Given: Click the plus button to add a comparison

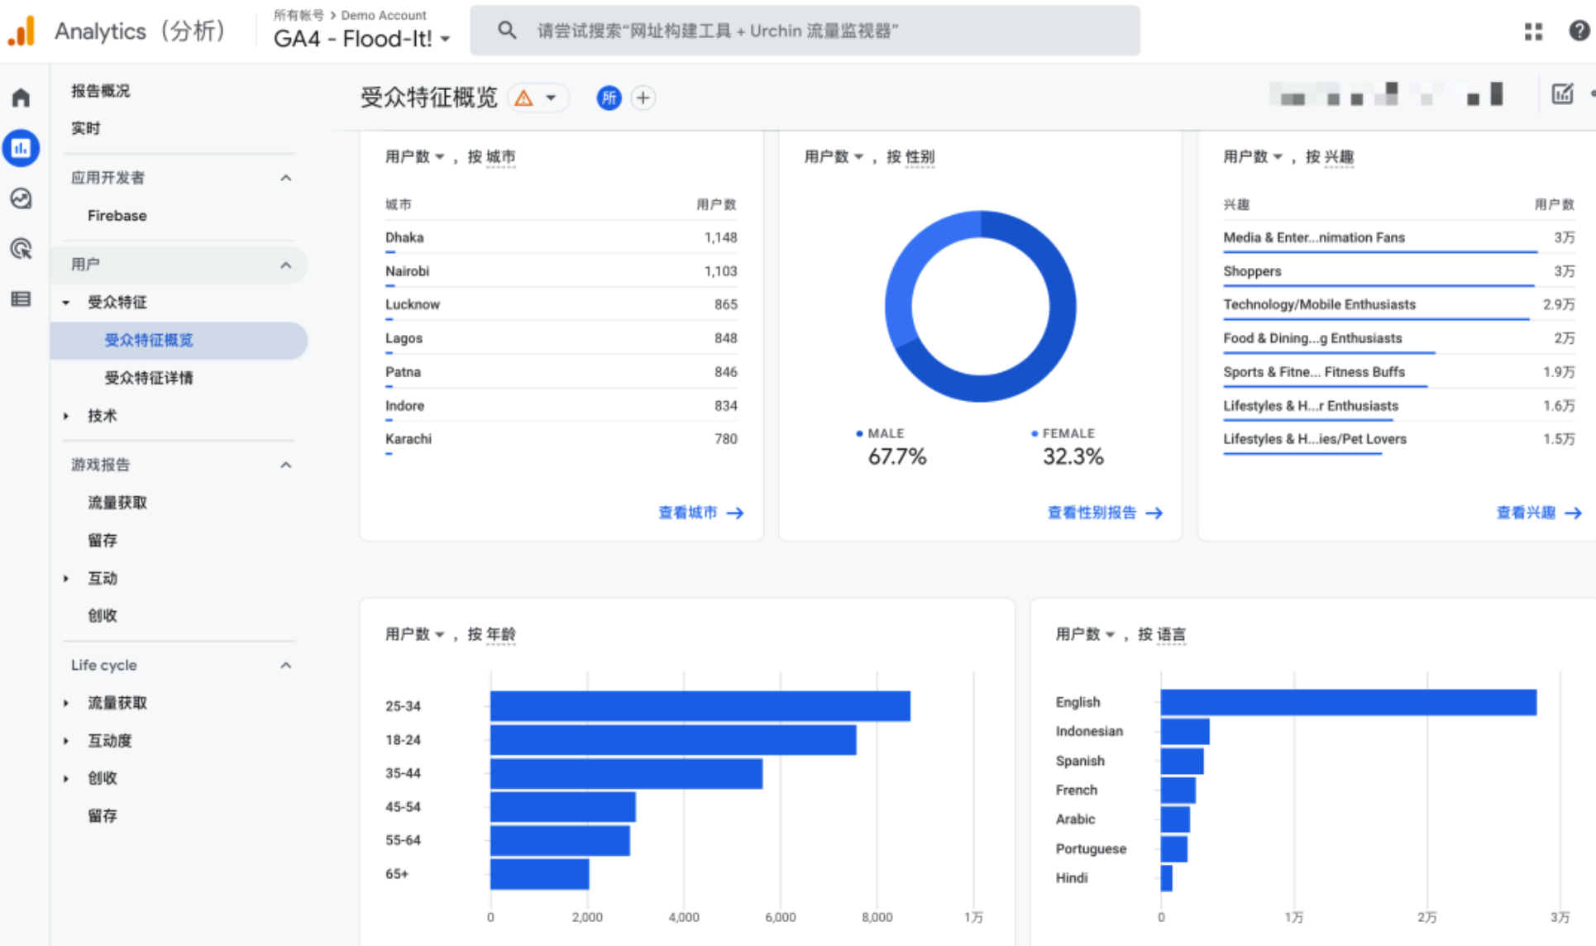Looking at the screenshot, I should tap(643, 98).
